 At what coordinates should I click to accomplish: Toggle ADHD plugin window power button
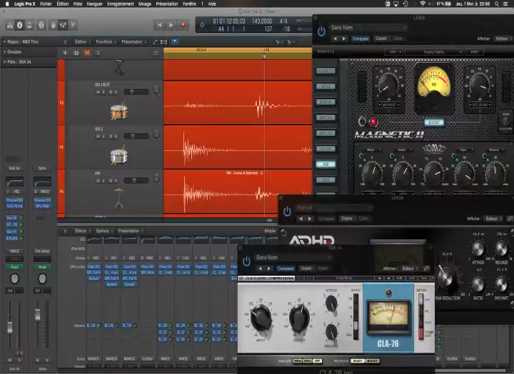tap(287, 212)
